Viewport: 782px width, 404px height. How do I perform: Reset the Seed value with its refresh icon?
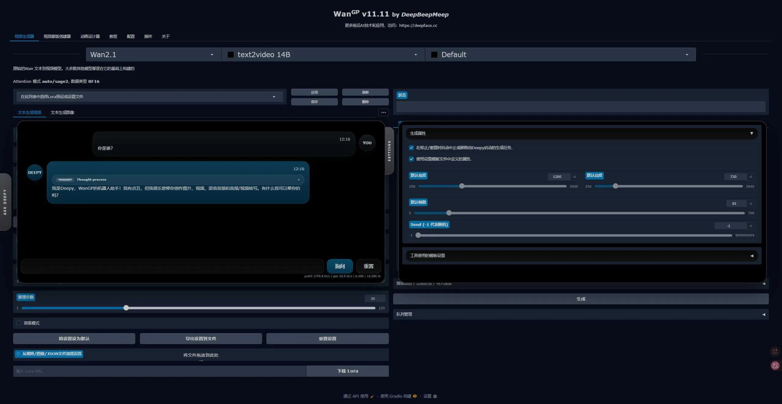click(x=750, y=226)
